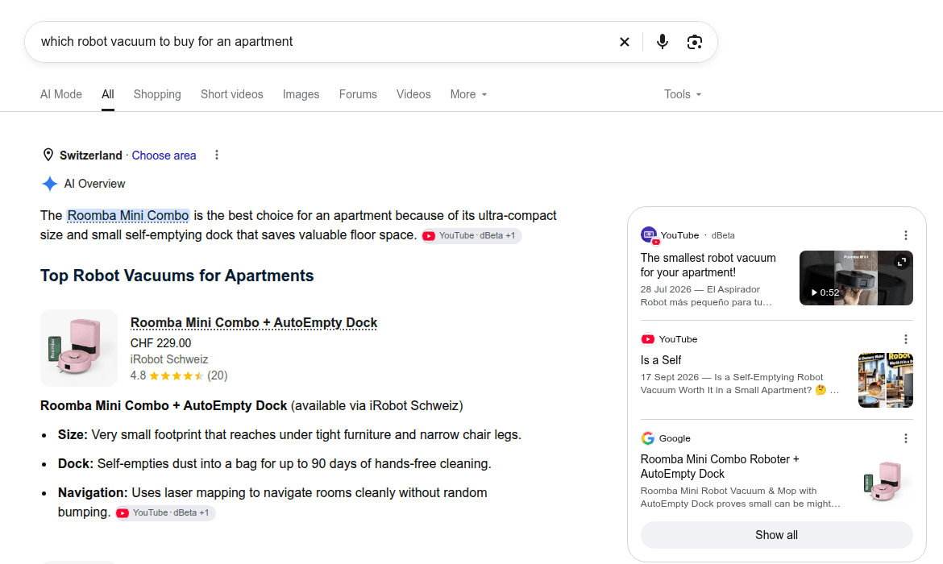Image resolution: width=943 pixels, height=564 pixels.
Task: Open the Forums tab
Action: [358, 94]
